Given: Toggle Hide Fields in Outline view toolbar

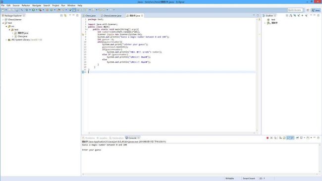Looking at the screenshot, I should 295,16.
